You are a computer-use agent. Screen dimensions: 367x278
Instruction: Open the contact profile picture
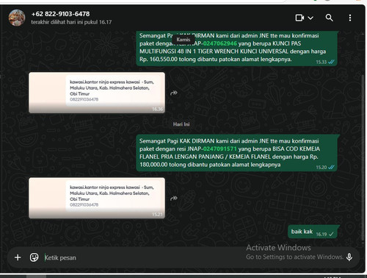tap(17, 18)
